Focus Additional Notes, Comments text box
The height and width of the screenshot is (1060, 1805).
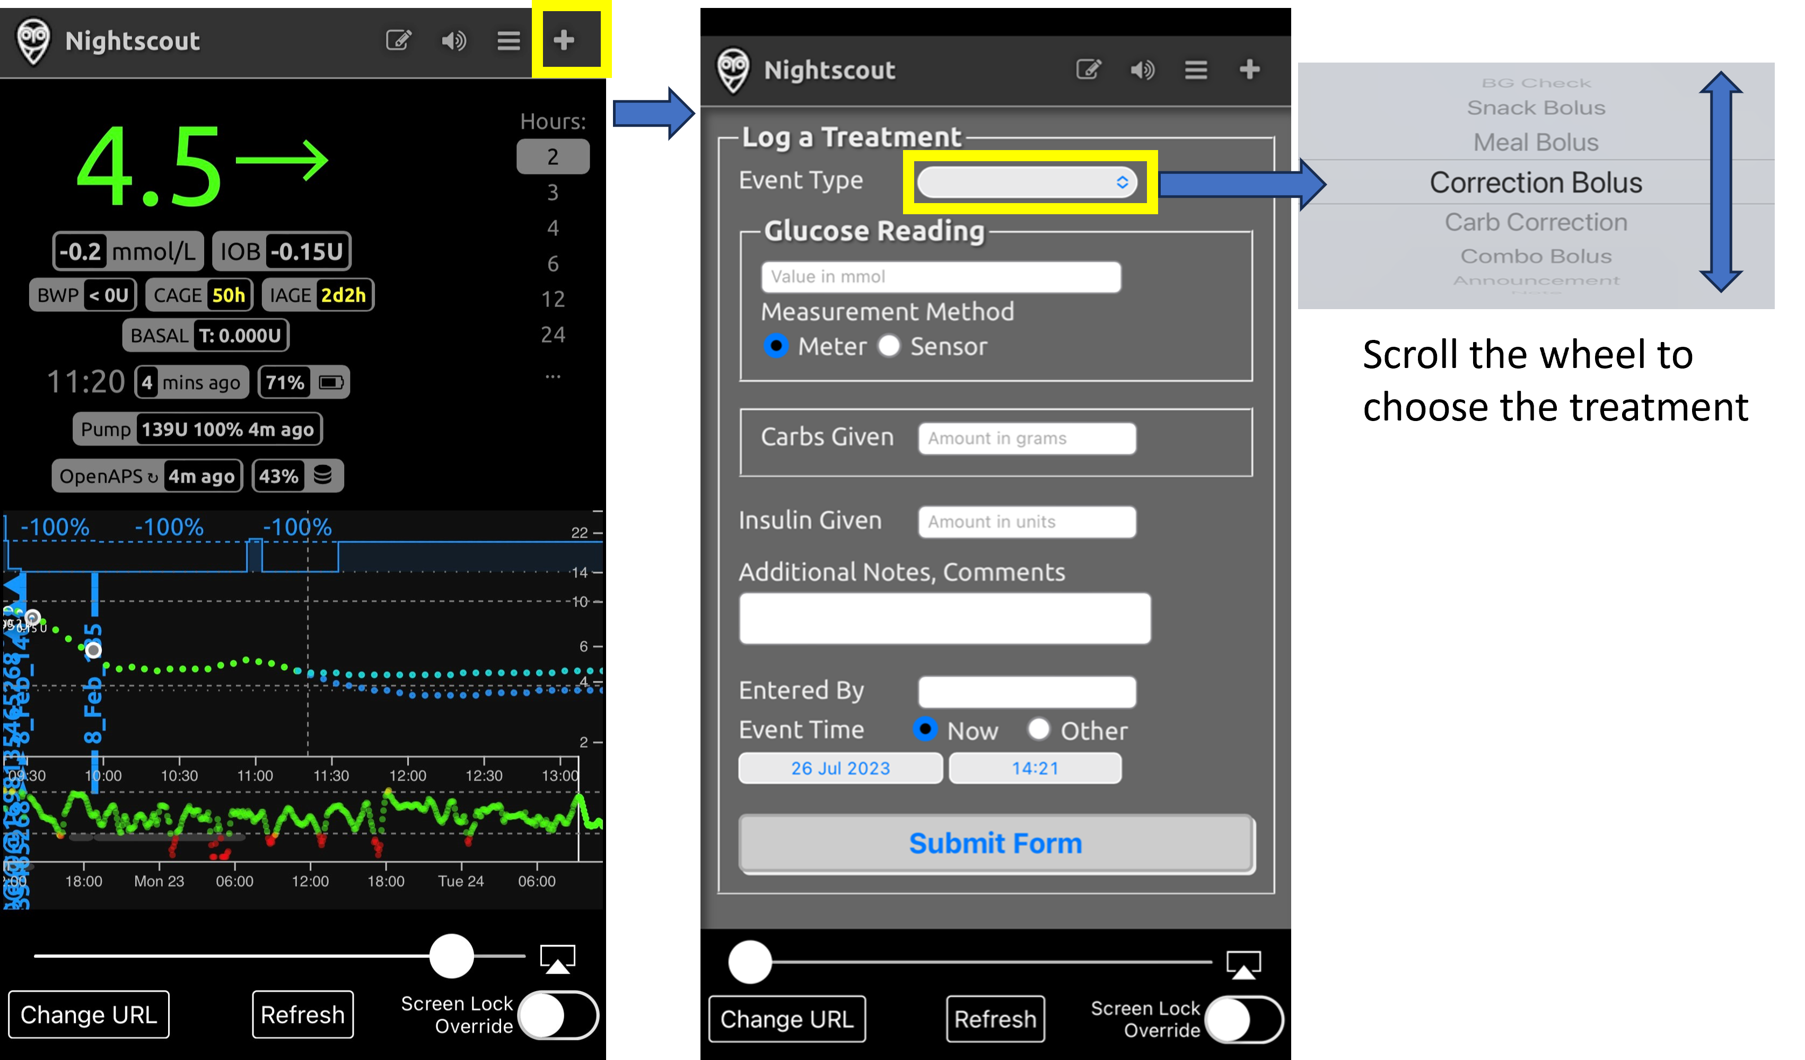(945, 618)
